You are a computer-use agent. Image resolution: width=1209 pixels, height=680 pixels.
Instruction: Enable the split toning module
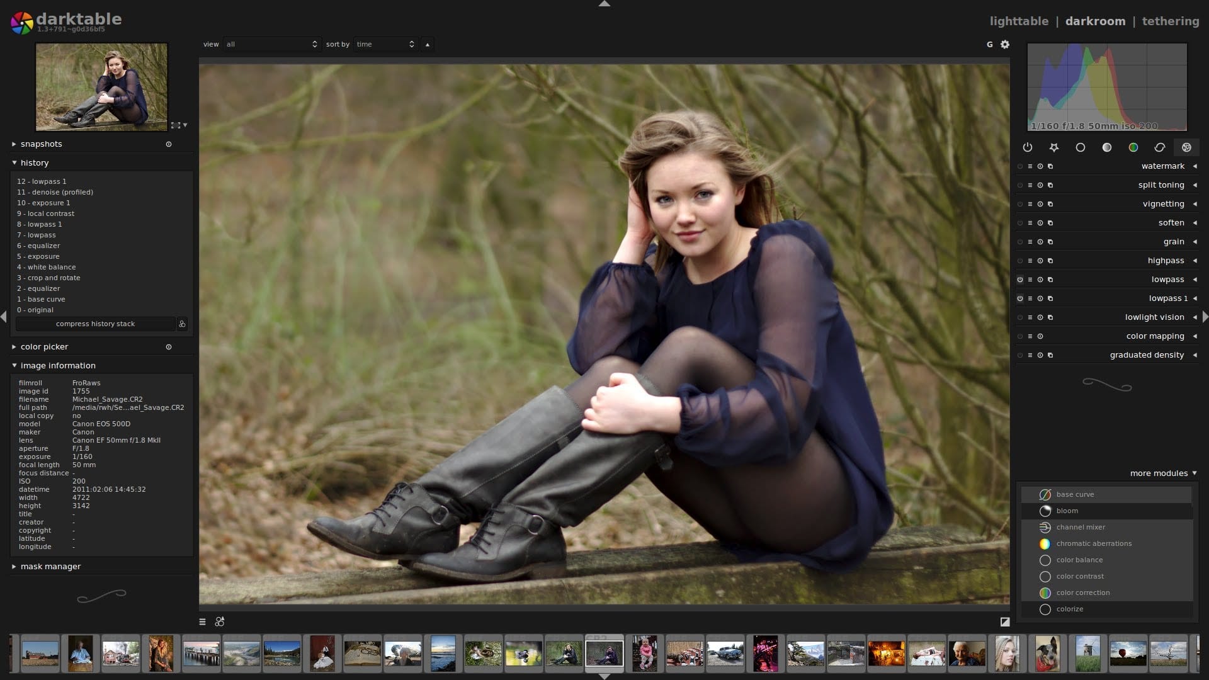coord(1020,185)
